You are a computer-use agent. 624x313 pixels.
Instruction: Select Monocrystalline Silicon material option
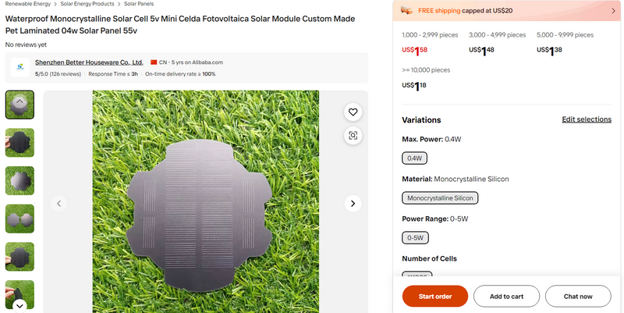pyautogui.click(x=440, y=198)
